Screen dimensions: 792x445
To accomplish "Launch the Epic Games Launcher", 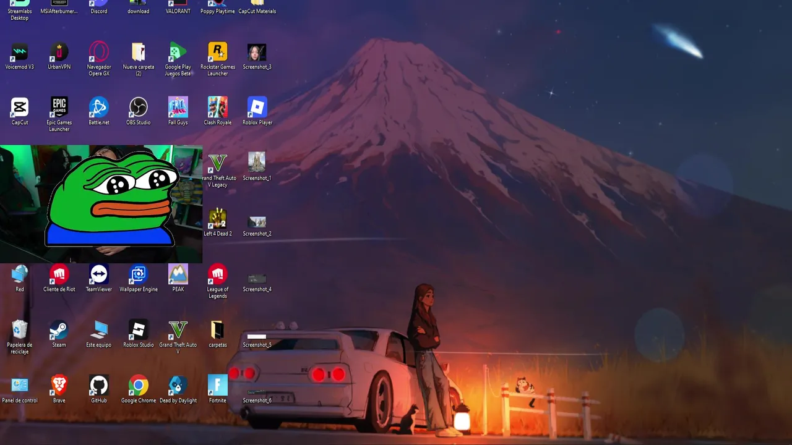I will [x=59, y=115].
